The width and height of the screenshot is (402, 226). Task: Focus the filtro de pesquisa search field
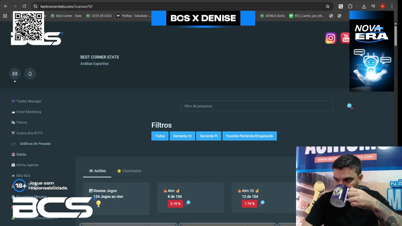(257, 106)
